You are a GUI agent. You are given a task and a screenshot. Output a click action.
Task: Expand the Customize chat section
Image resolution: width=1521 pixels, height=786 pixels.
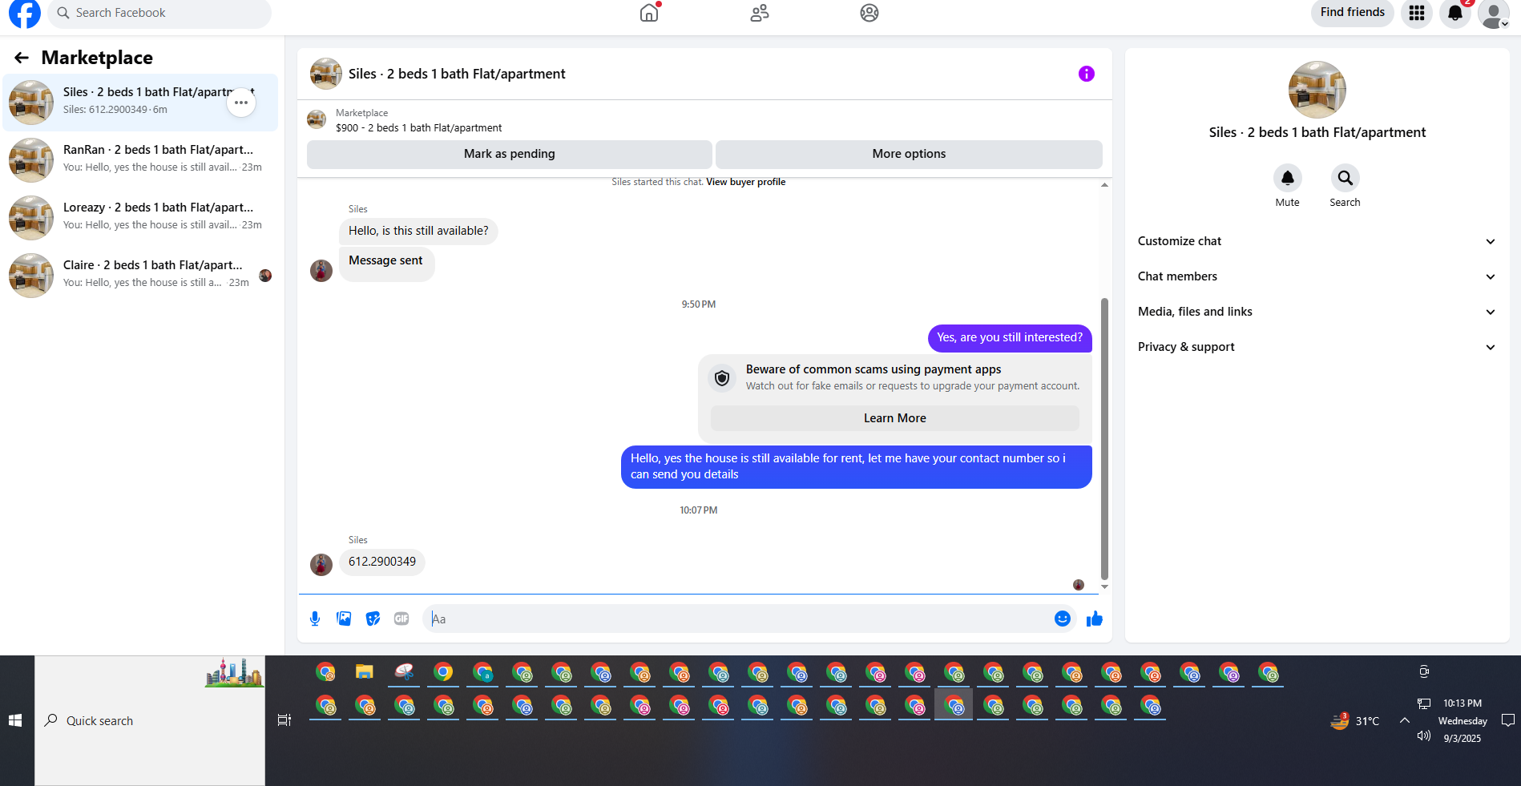point(1317,241)
